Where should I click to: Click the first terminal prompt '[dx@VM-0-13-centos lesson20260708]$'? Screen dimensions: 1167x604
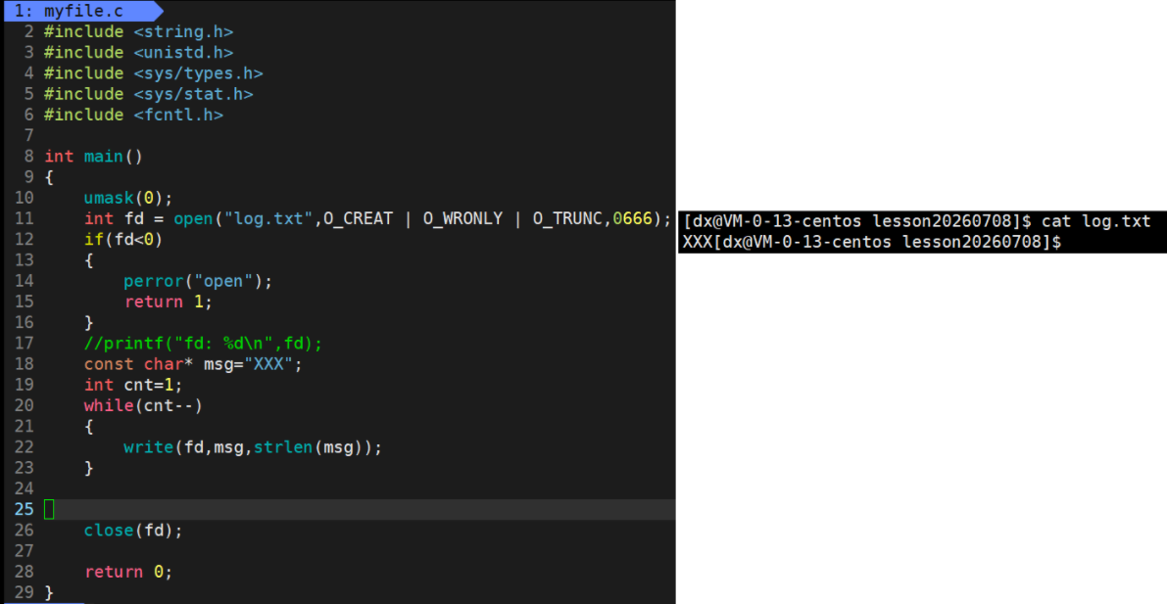pyautogui.click(x=856, y=221)
